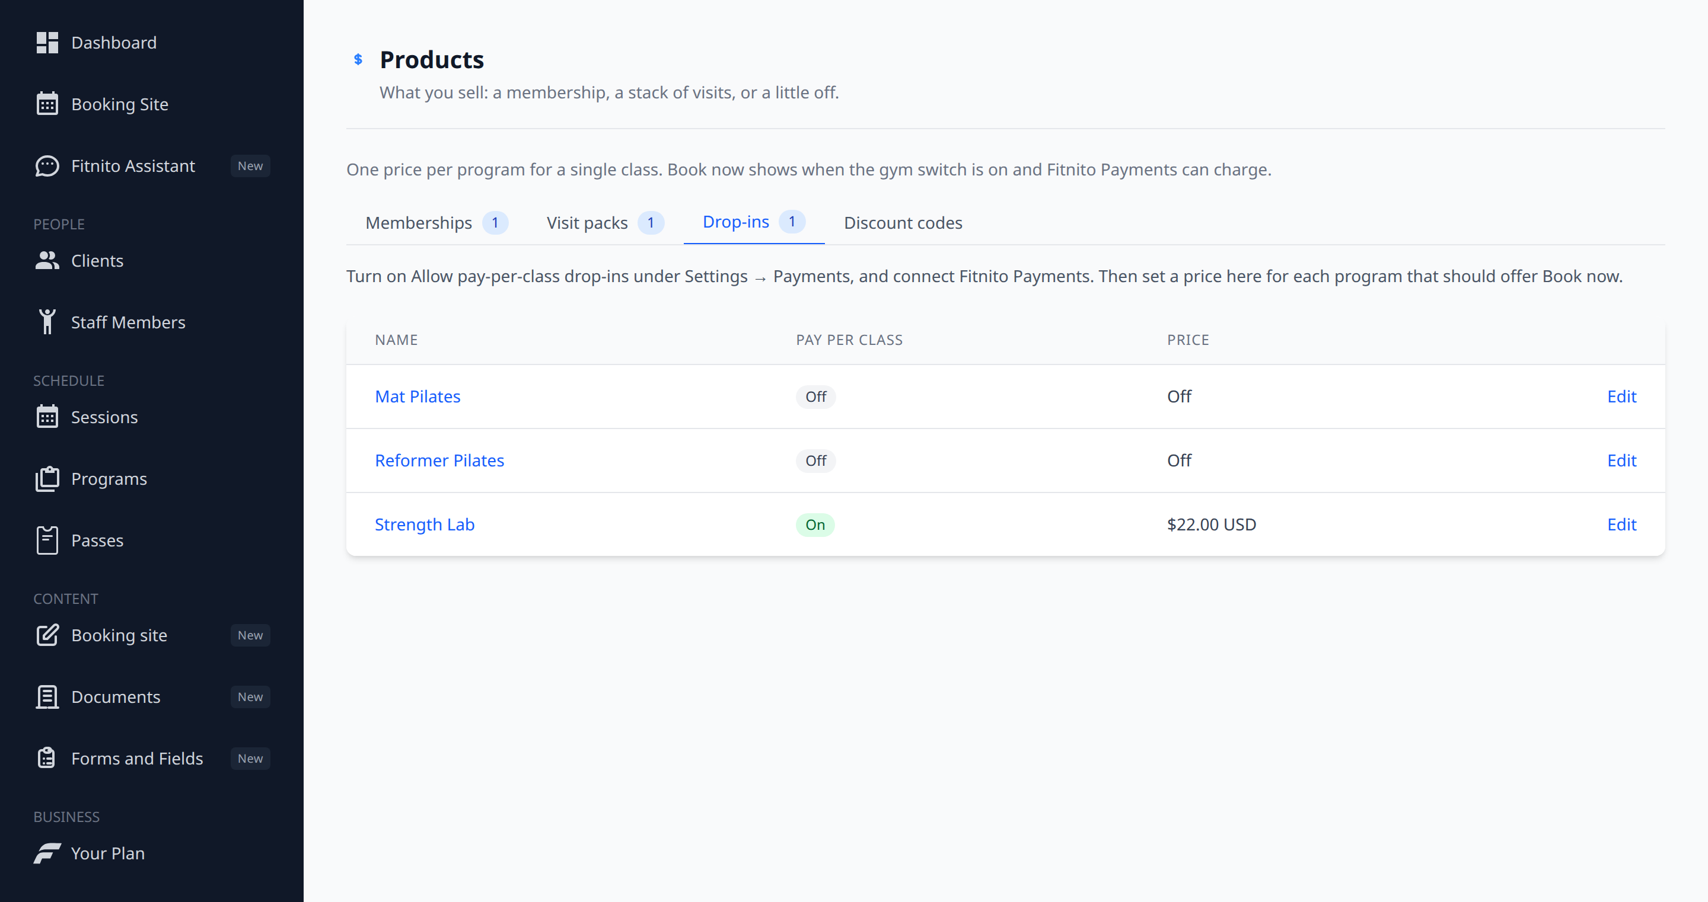Open the Discount codes tab
1708x902 pixels.
pyautogui.click(x=903, y=223)
